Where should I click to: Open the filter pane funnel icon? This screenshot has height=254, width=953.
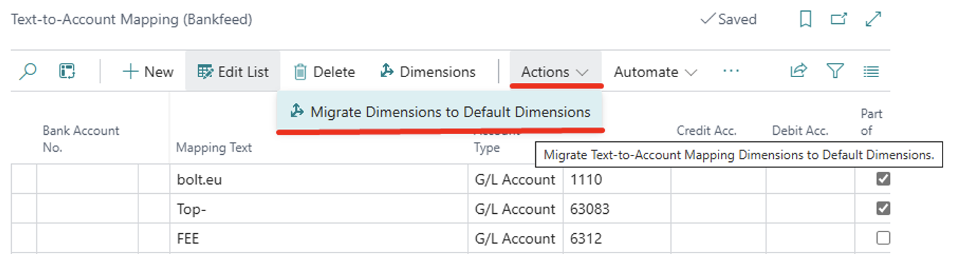tap(835, 71)
